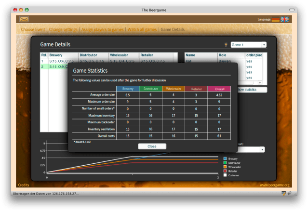This screenshot has width=308, height=211.
Task: Open the envelope messages icon
Action: pyautogui.click(x=24, y=19)
